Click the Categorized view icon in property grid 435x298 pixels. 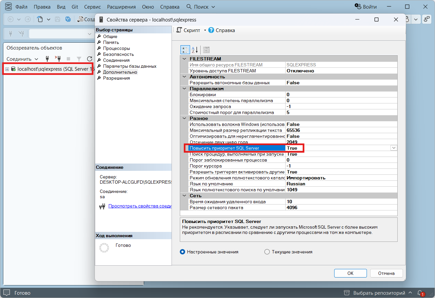[x=185, y=50]
